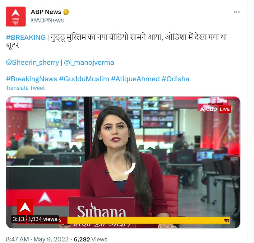The width and height of the screenshot is (254, 243).
Task: Open the tweet timestamp May 9, 2023
Action: (51, 239)
